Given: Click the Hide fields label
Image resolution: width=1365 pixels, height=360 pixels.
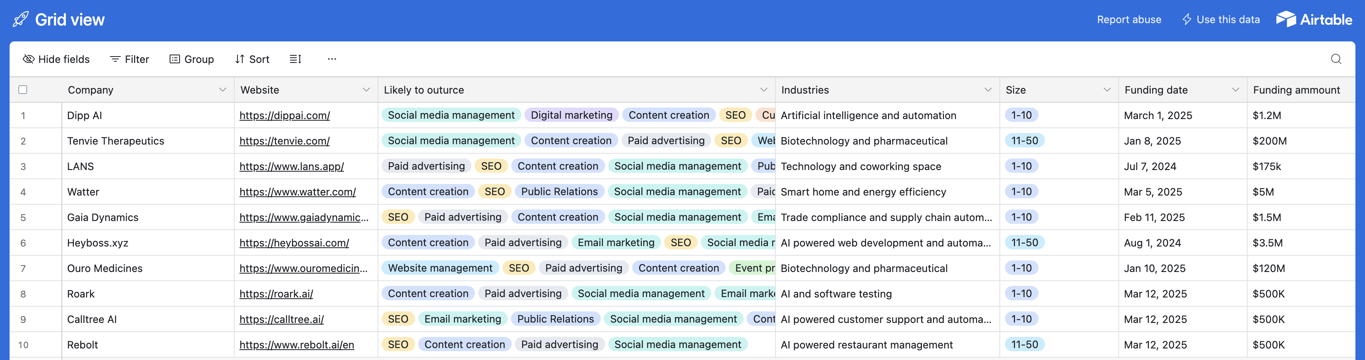Looking at the screenshot, I should [x=63, y=59].
